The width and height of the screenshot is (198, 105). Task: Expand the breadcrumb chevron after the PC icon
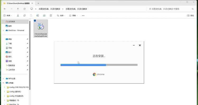(36, 9)
